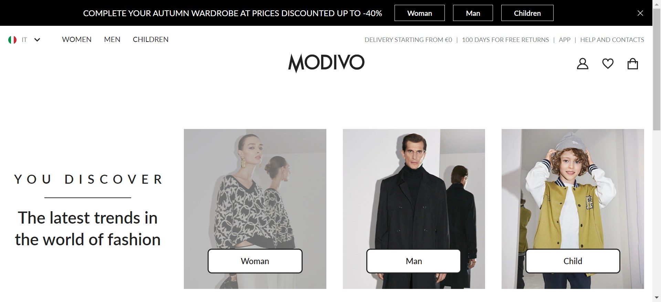Viewport: 661px width, 302px height.
Task: Open the shopping bag icon
Action: 633,64
